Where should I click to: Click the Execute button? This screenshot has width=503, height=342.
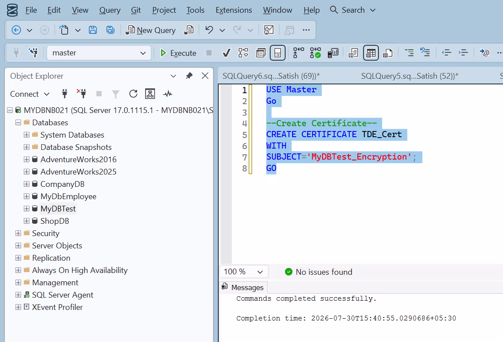(178, 53)
